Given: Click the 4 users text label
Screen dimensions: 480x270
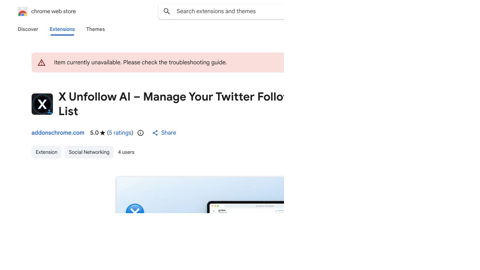Looking at the screenshot, I should [x=126, y=152].
